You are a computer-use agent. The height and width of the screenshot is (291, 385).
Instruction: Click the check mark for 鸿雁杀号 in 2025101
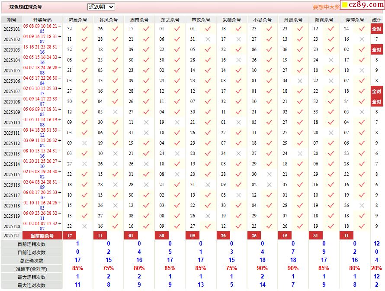click(84, 29)
